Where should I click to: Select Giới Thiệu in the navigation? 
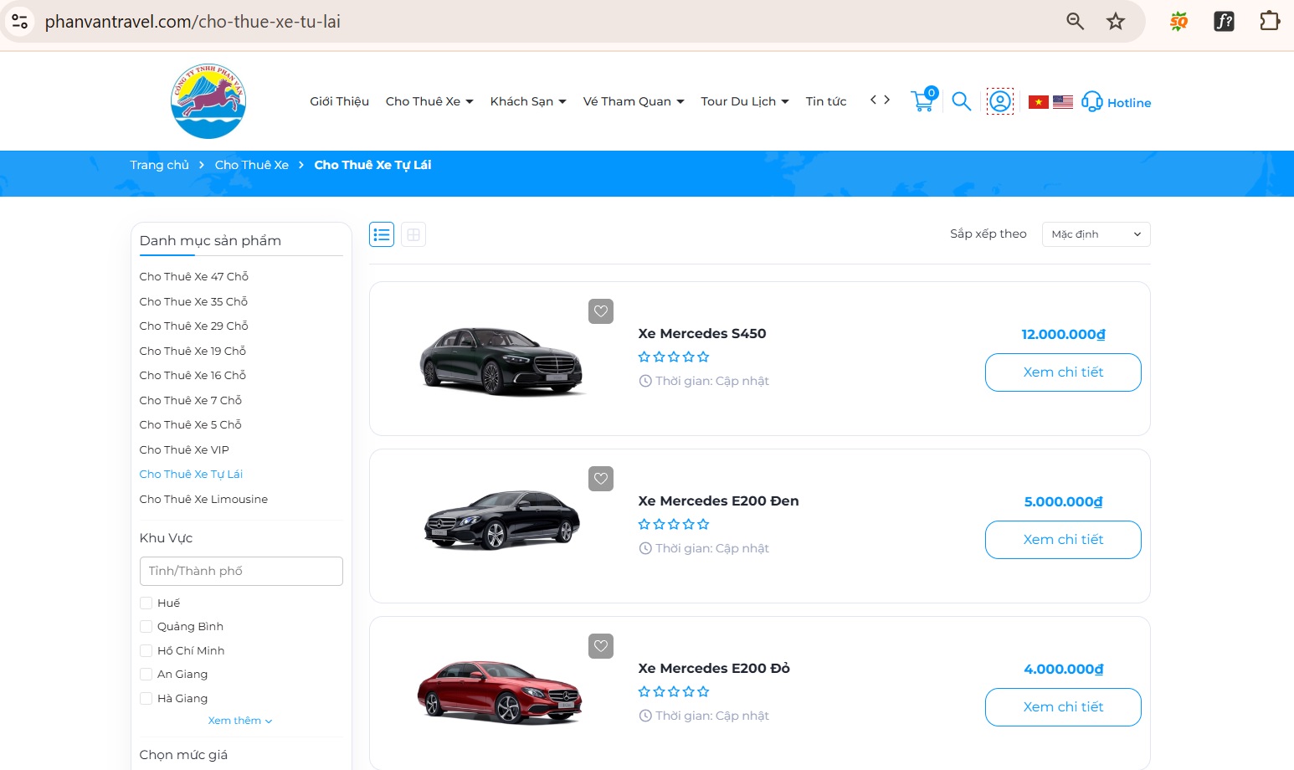point(339,100)
